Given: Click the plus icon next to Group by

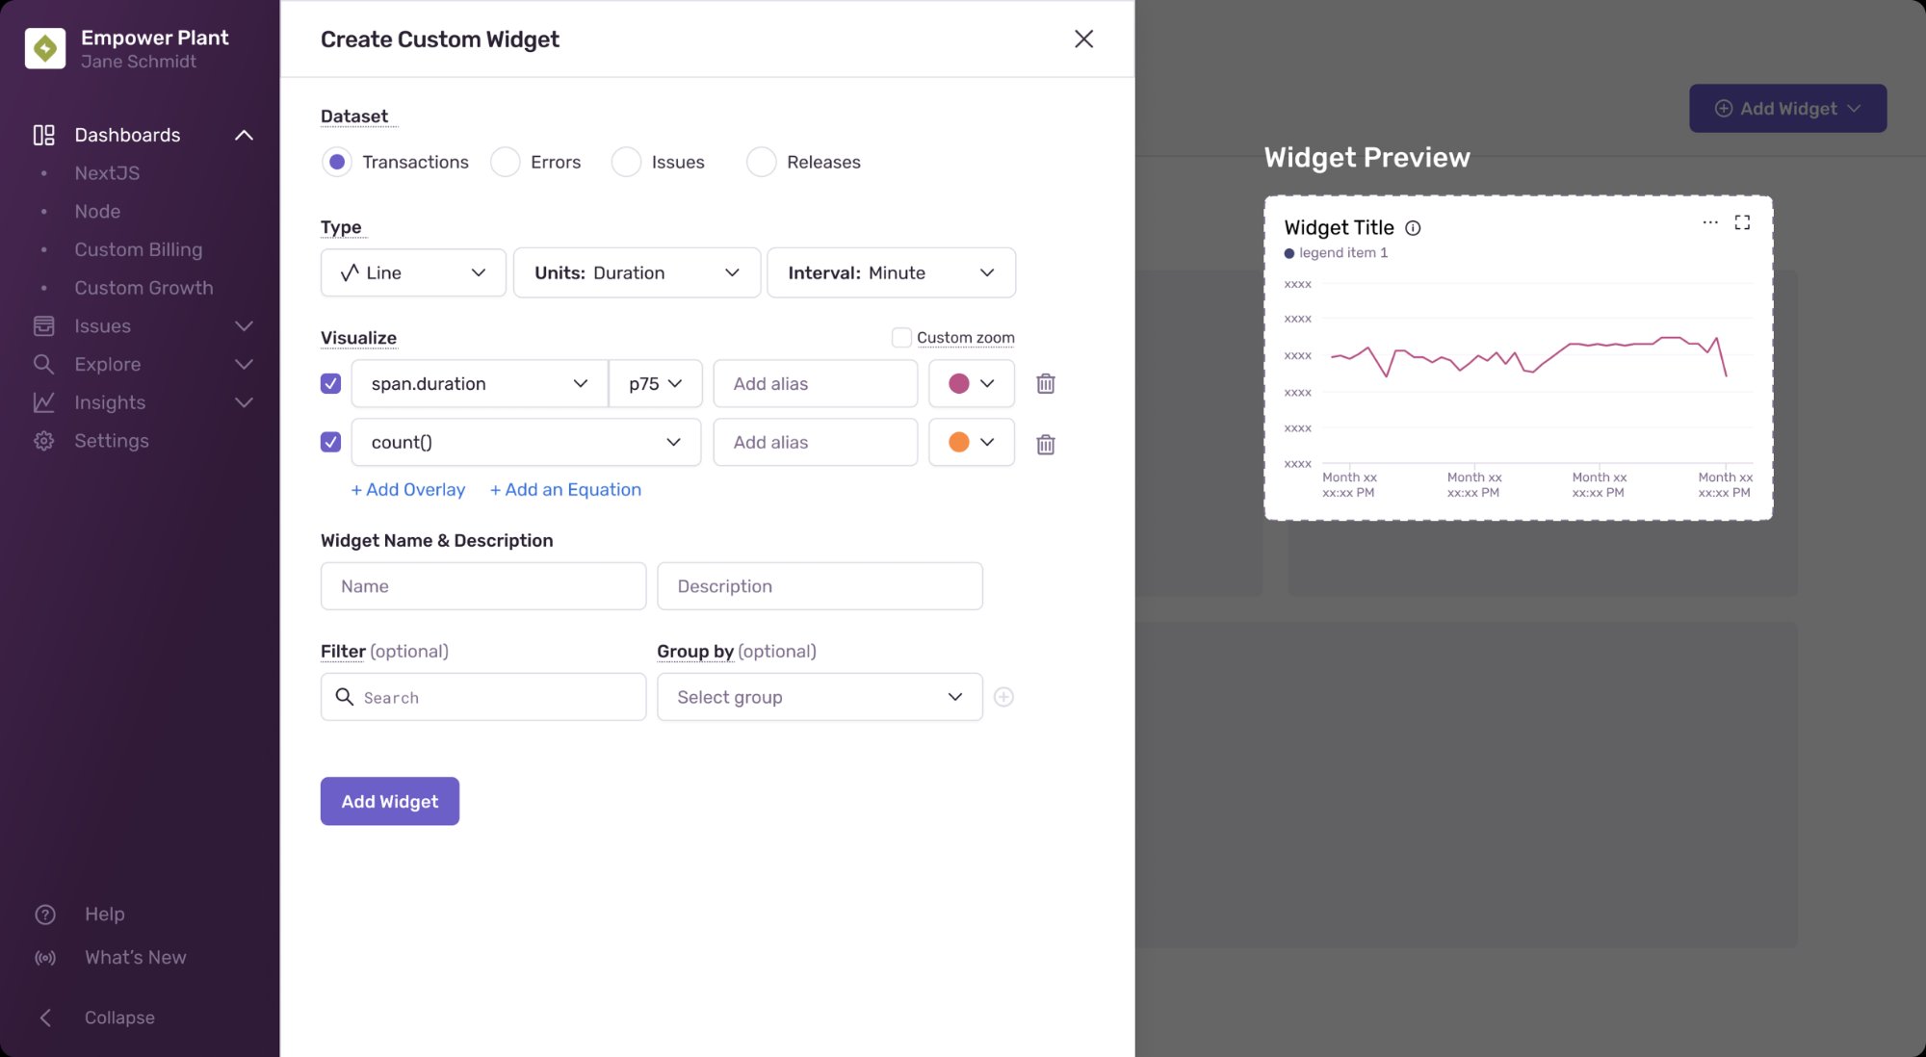Looking at the screenshot, I should pyautogui.click(x=1003, y=697).
